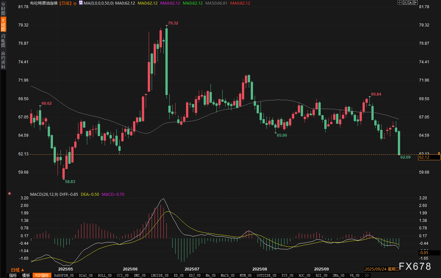Expand more indicator tabs with >> button

click(366, 275)
